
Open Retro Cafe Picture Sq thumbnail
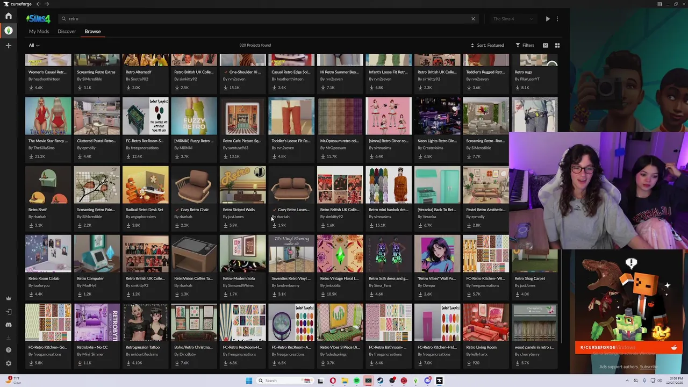[242, 116]
